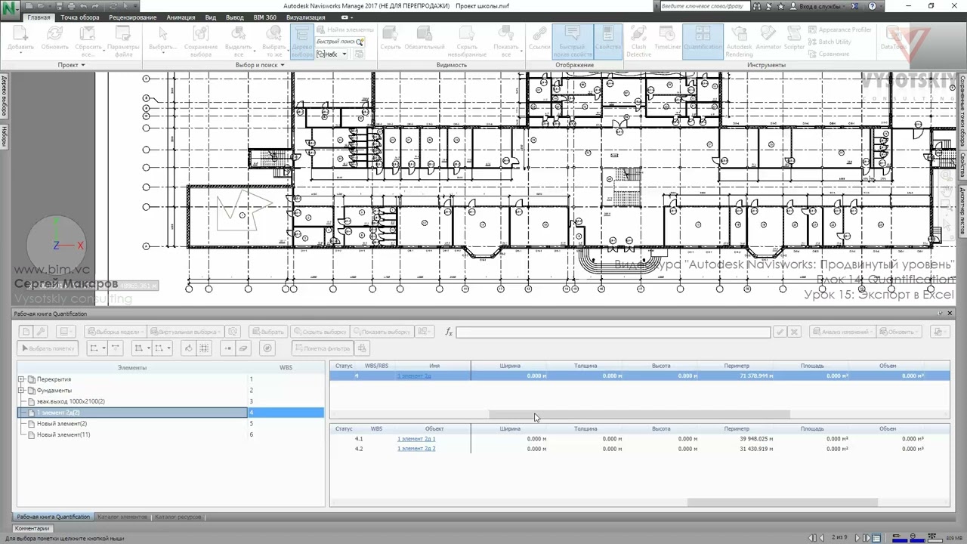This screenshot has width=967, height=544.
Task: Select звак.выход 1000x2100(2) item
Action: click(x=71, y=401)
